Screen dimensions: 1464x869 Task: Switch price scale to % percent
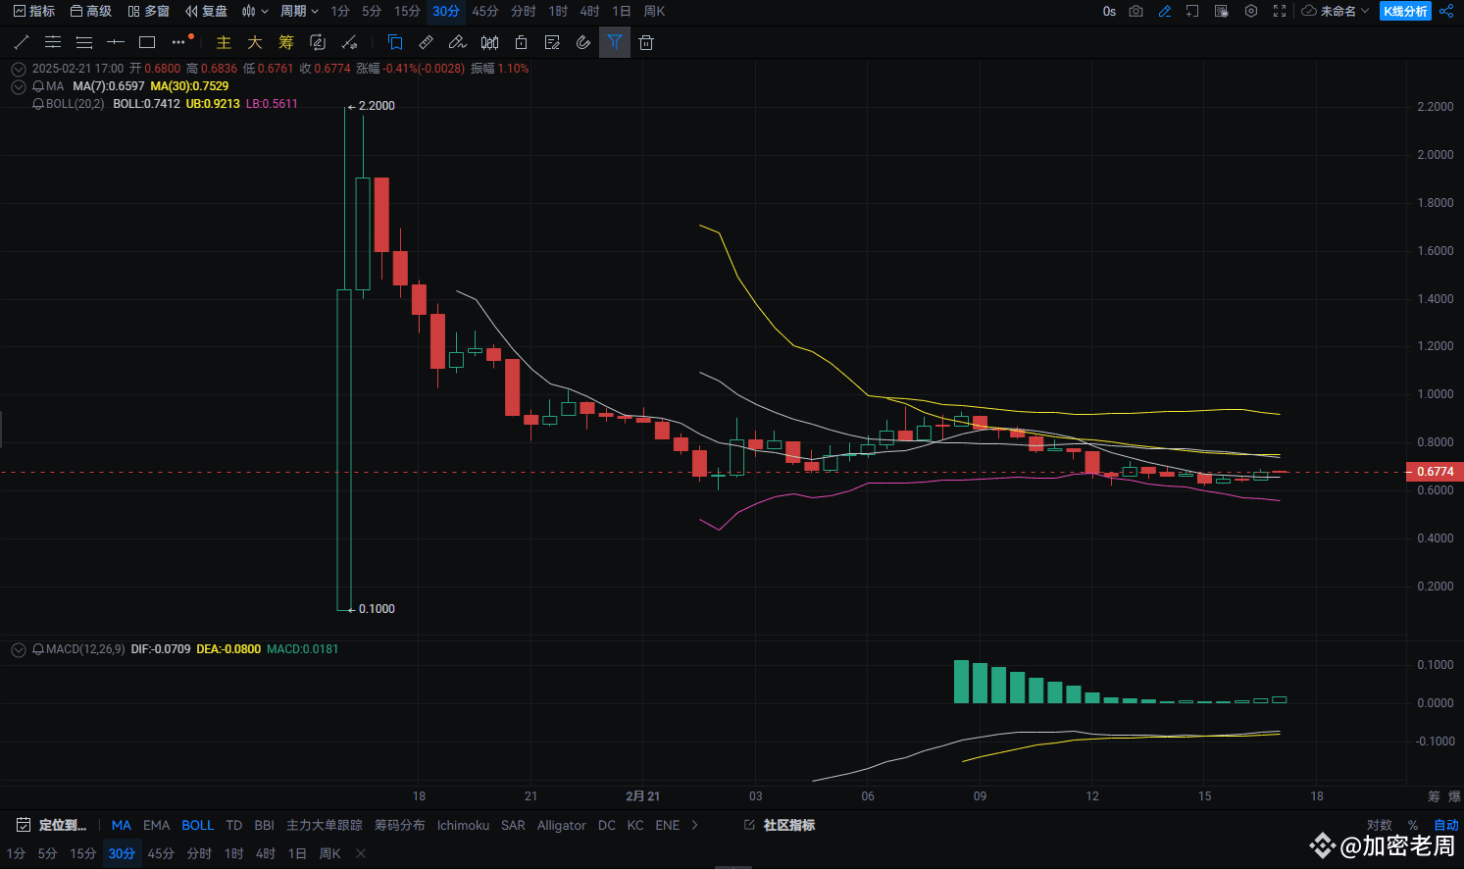(1413, 825)
